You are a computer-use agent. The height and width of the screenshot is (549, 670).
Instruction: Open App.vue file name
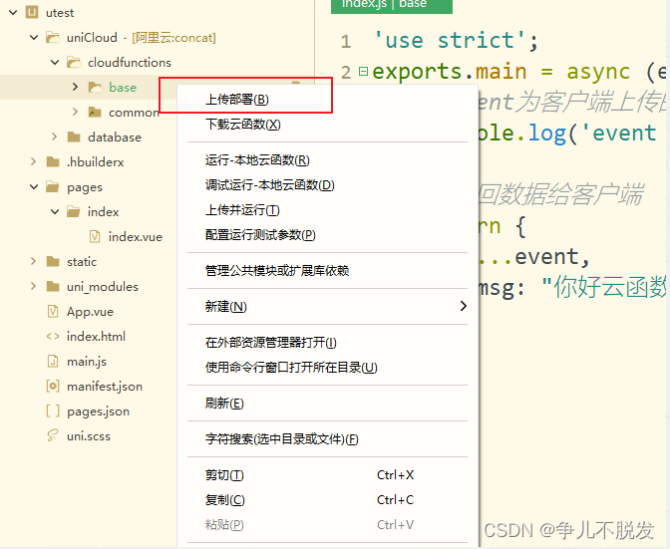tap(90, 312)
